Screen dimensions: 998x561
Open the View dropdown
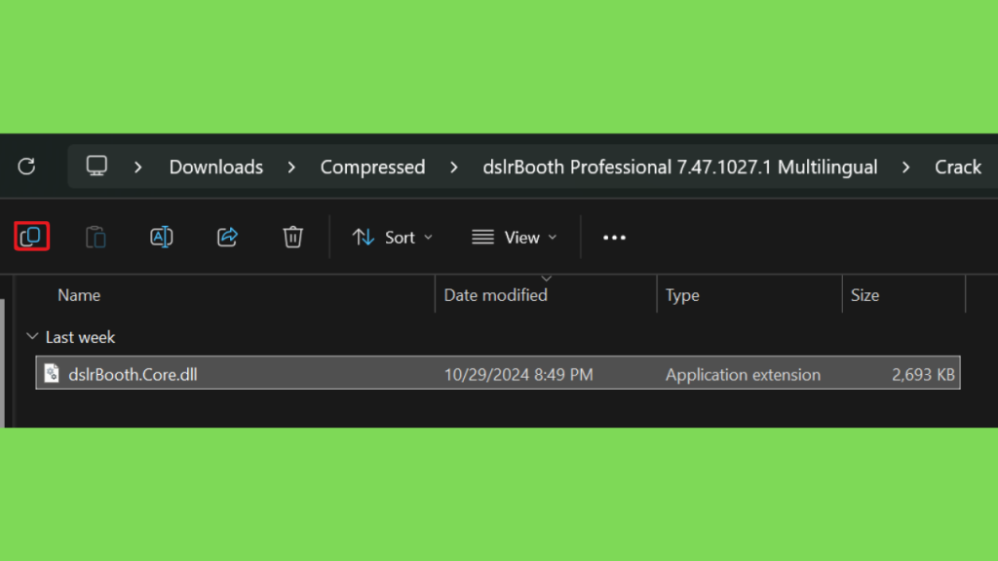click(515, 238)
